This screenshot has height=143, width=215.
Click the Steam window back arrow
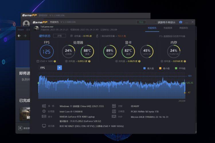tap(19, 36)
